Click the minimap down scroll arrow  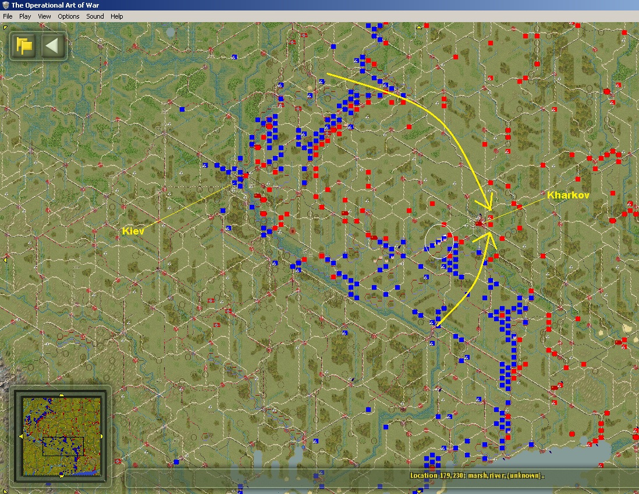click(x=61, y=475)
